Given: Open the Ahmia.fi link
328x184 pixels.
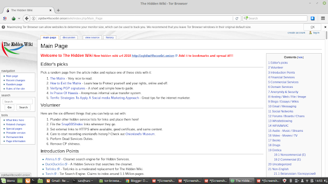Looking at the screenshot, I should (x=51, y=159).
